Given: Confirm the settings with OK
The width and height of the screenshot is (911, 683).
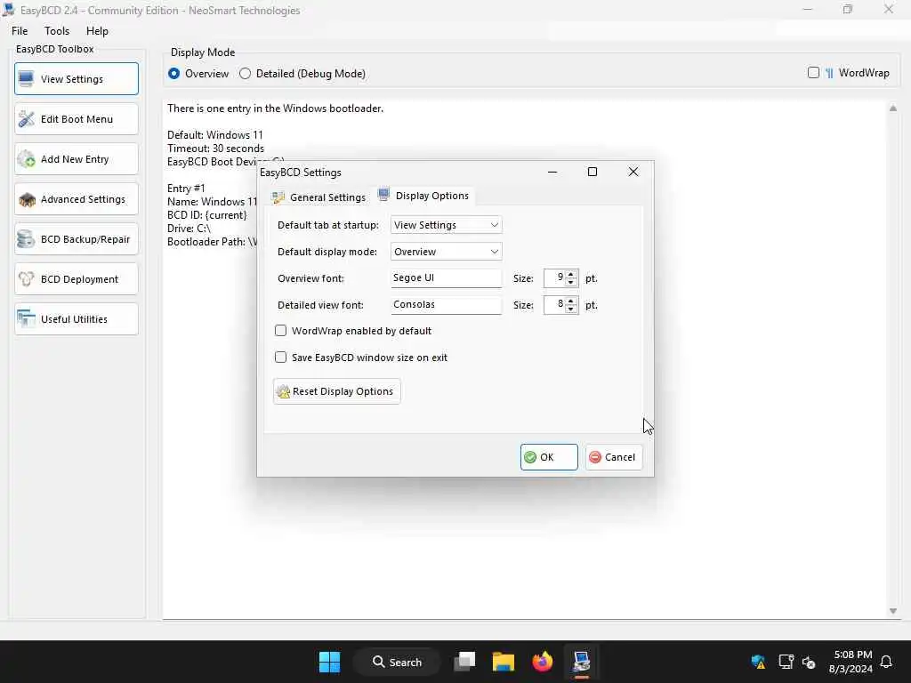Looking at the screenshot, I should [x=549, y=457].
